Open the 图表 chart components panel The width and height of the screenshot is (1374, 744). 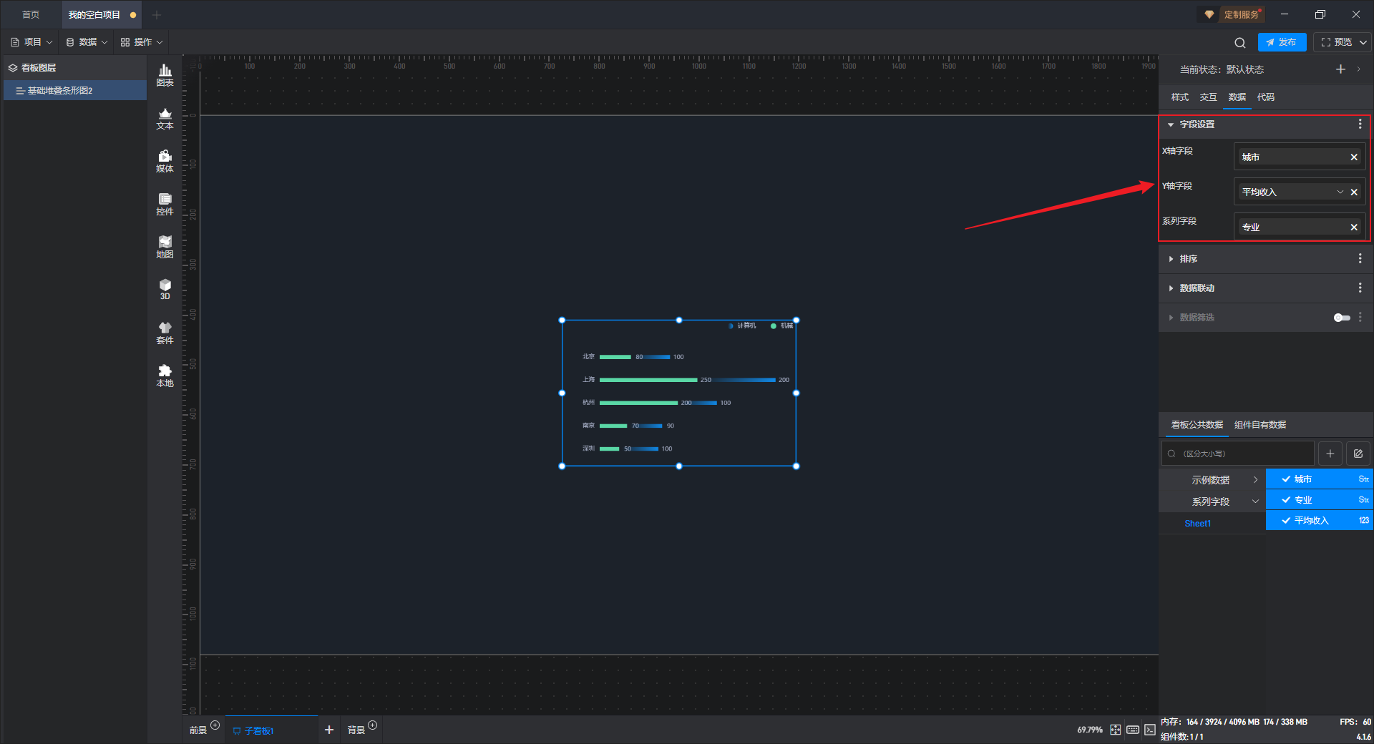tap(165, 74)
